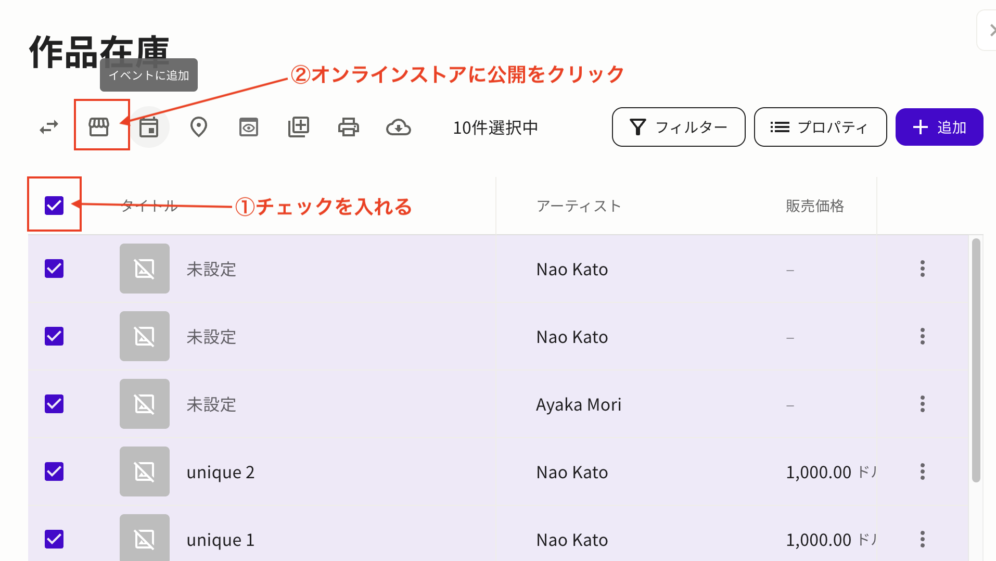Screen dimensions: 996x561
Task: Open the three-dot menu on first Nao Kato row
Action: click(922, 269)
